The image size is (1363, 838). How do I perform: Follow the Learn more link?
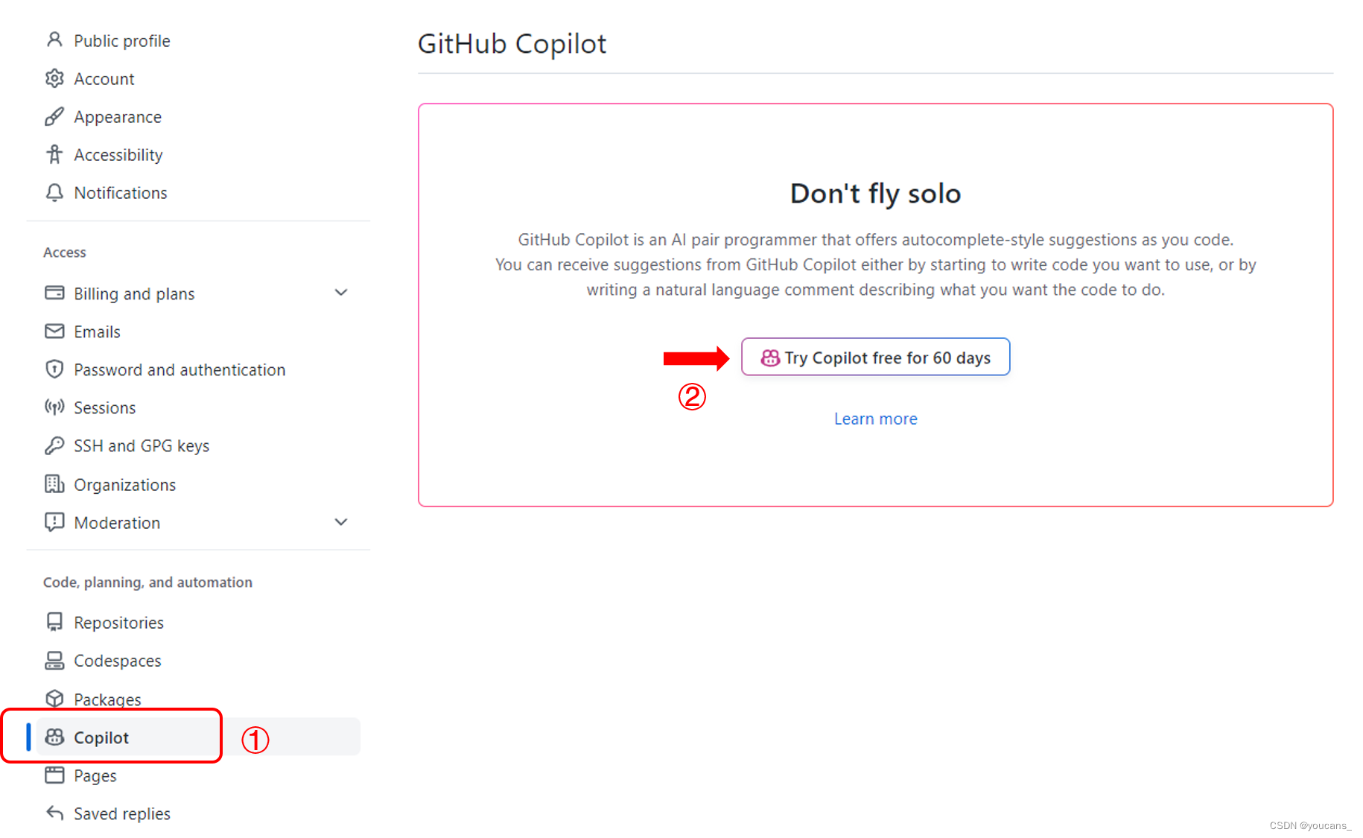click(875, 419)
